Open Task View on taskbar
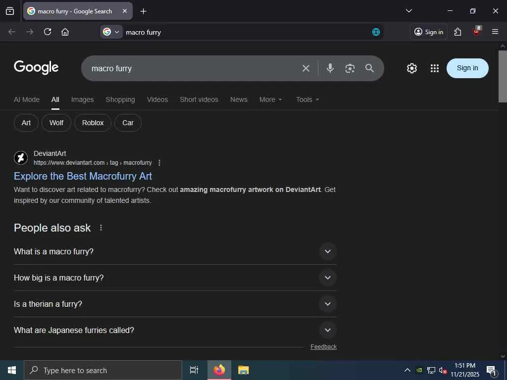 pos(194,370)
